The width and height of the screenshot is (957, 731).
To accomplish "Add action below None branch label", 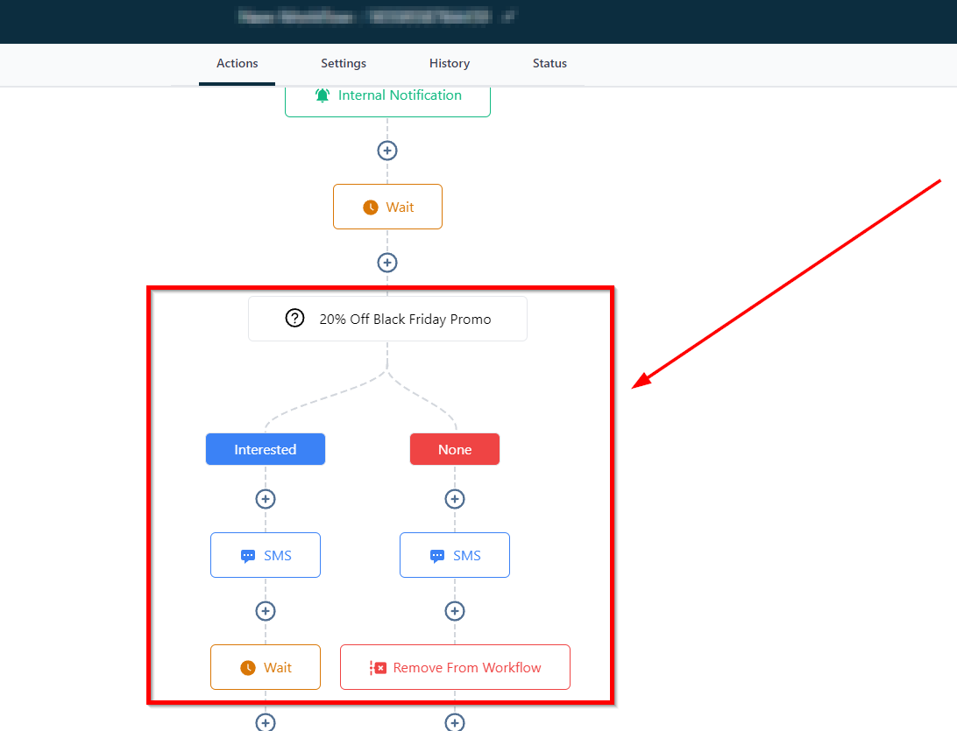I will 455,499.
